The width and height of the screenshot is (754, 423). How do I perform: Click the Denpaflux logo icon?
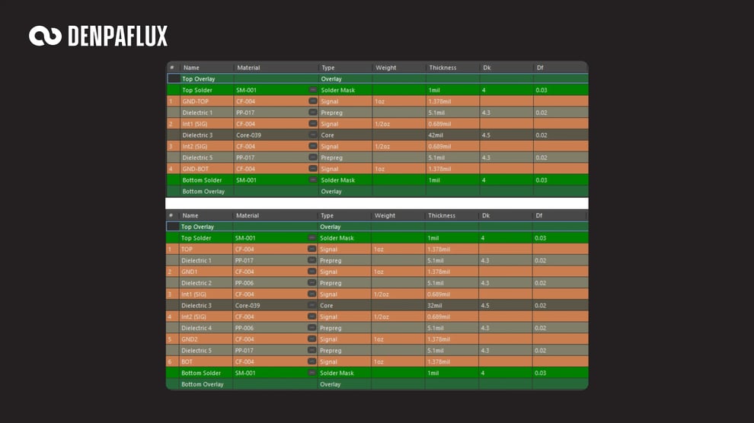pyautogui.click(x=45, y=36)
